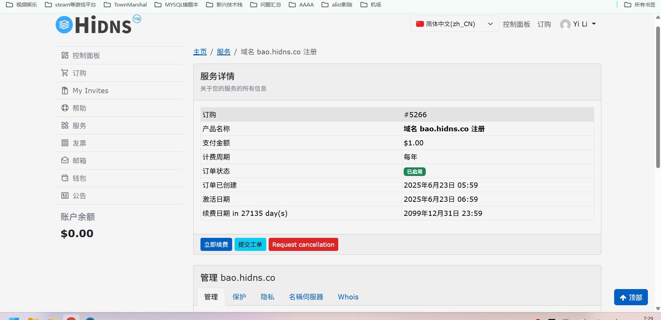Click the Yi Li avatar picture
661x320 pixels.
point(565,24)
